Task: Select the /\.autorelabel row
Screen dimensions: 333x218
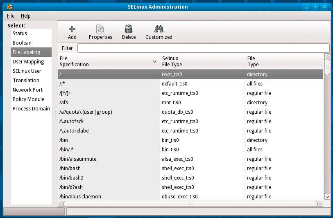Action: 190,130
